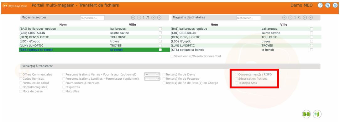Search in Magasins destinataires field
Image resolution: width=340 pixels, height=124 pixels.
(248, 18)
